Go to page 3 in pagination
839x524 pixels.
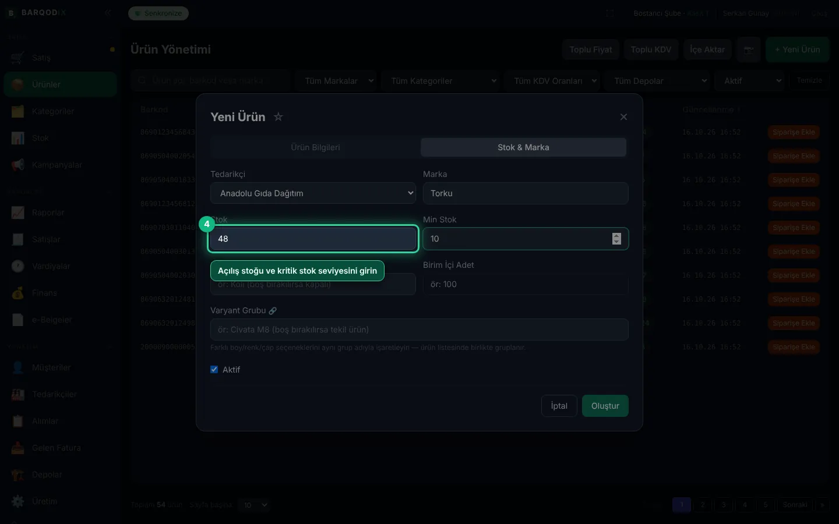point(724,505)
